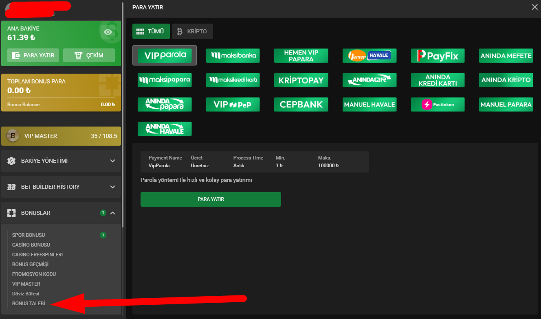This screenshot has width=541, height=319.
Task: Open the VIP MASTER level bar
Action: coord(61,136)
